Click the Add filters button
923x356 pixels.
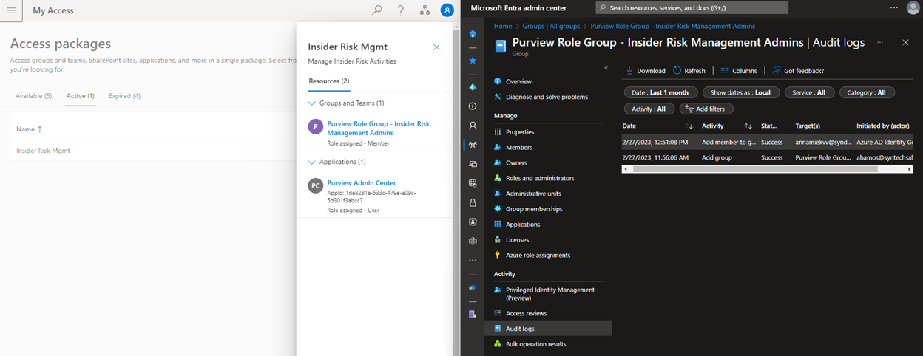coord(706,109)
